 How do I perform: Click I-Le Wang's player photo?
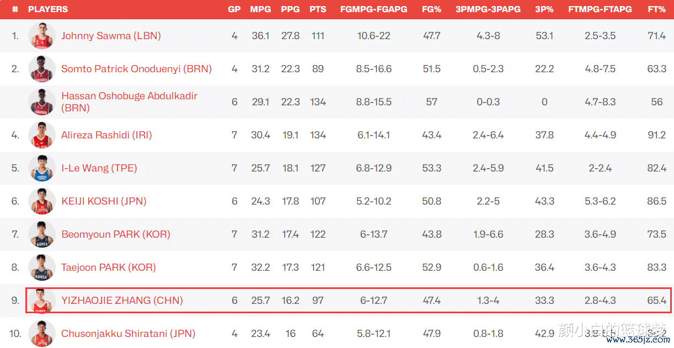tap(42, 168)
